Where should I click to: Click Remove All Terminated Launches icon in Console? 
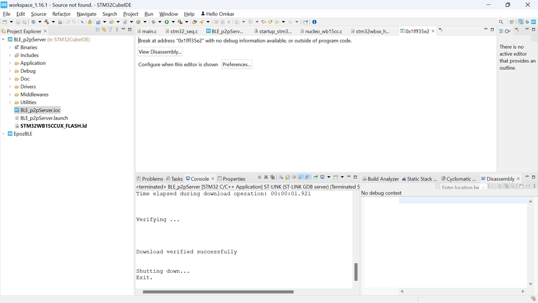(x=273, y=177)
